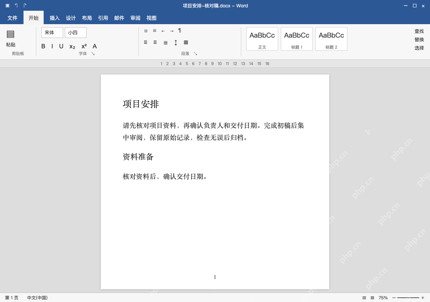Open the font size box 小四

76,33
